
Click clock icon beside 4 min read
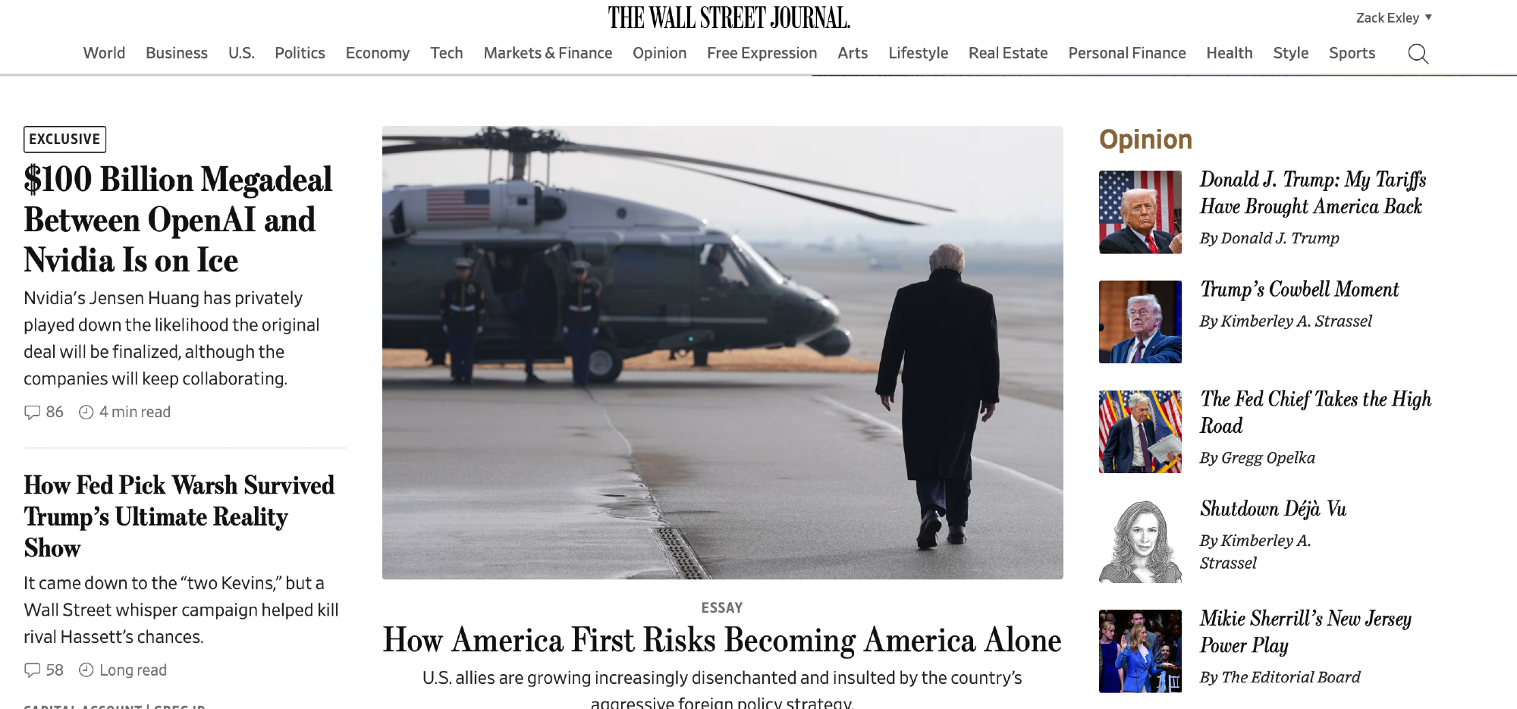coord(86,413)
